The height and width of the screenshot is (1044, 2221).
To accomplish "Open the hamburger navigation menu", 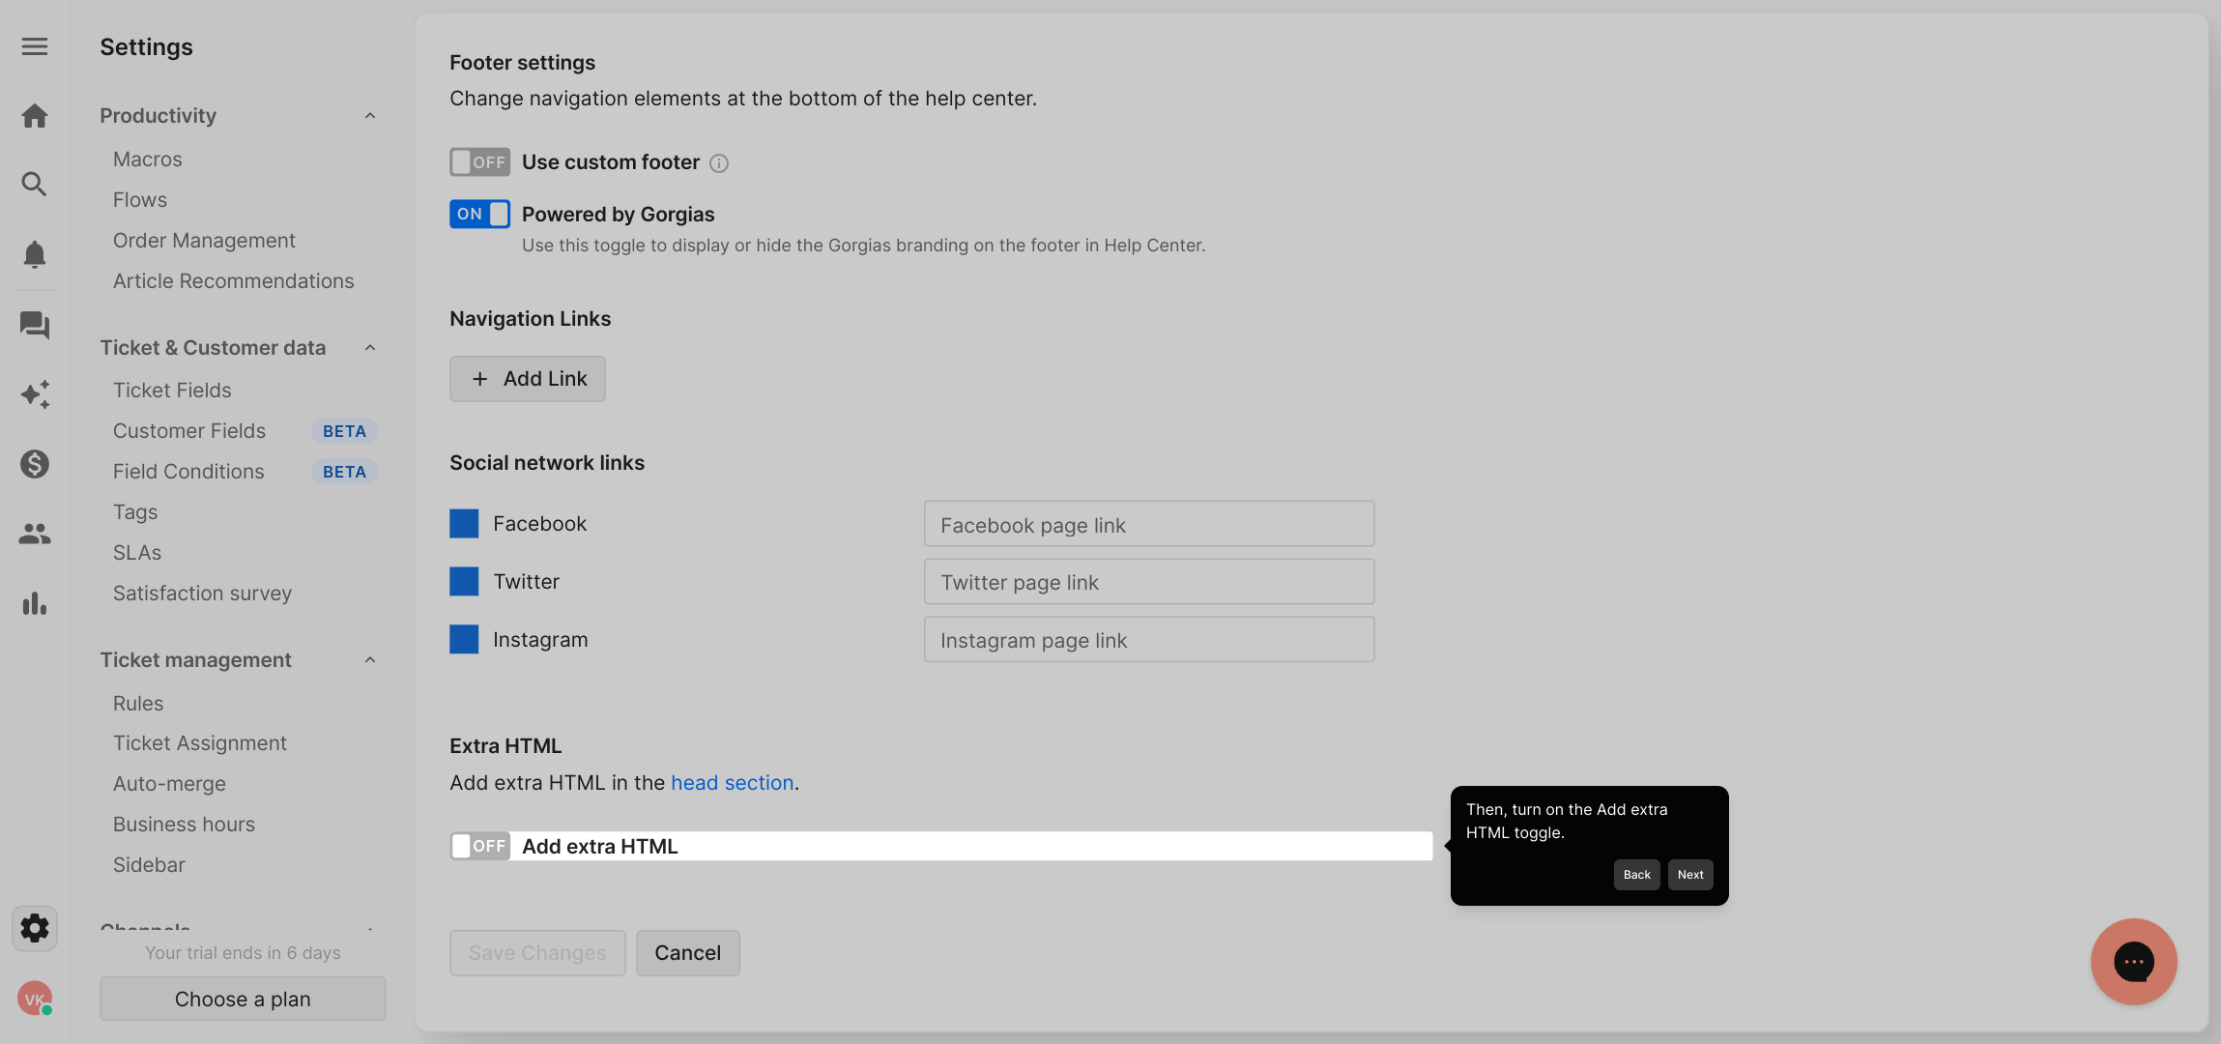I will click(x=35, y=46).
